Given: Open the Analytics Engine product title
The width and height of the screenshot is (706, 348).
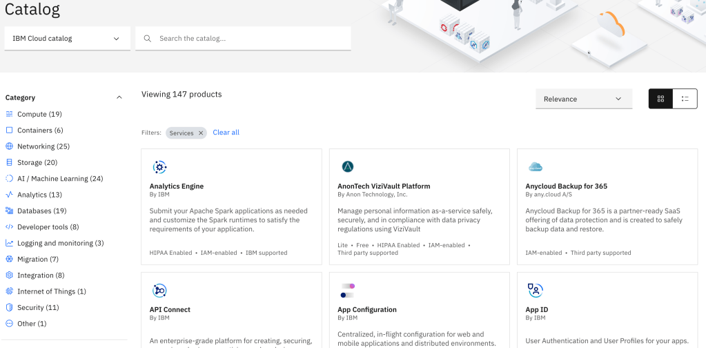Looking at the screenshot, I should pos(177,186).
